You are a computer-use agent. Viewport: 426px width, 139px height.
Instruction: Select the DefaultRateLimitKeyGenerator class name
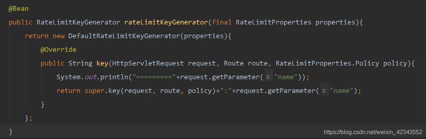(124, 36)
